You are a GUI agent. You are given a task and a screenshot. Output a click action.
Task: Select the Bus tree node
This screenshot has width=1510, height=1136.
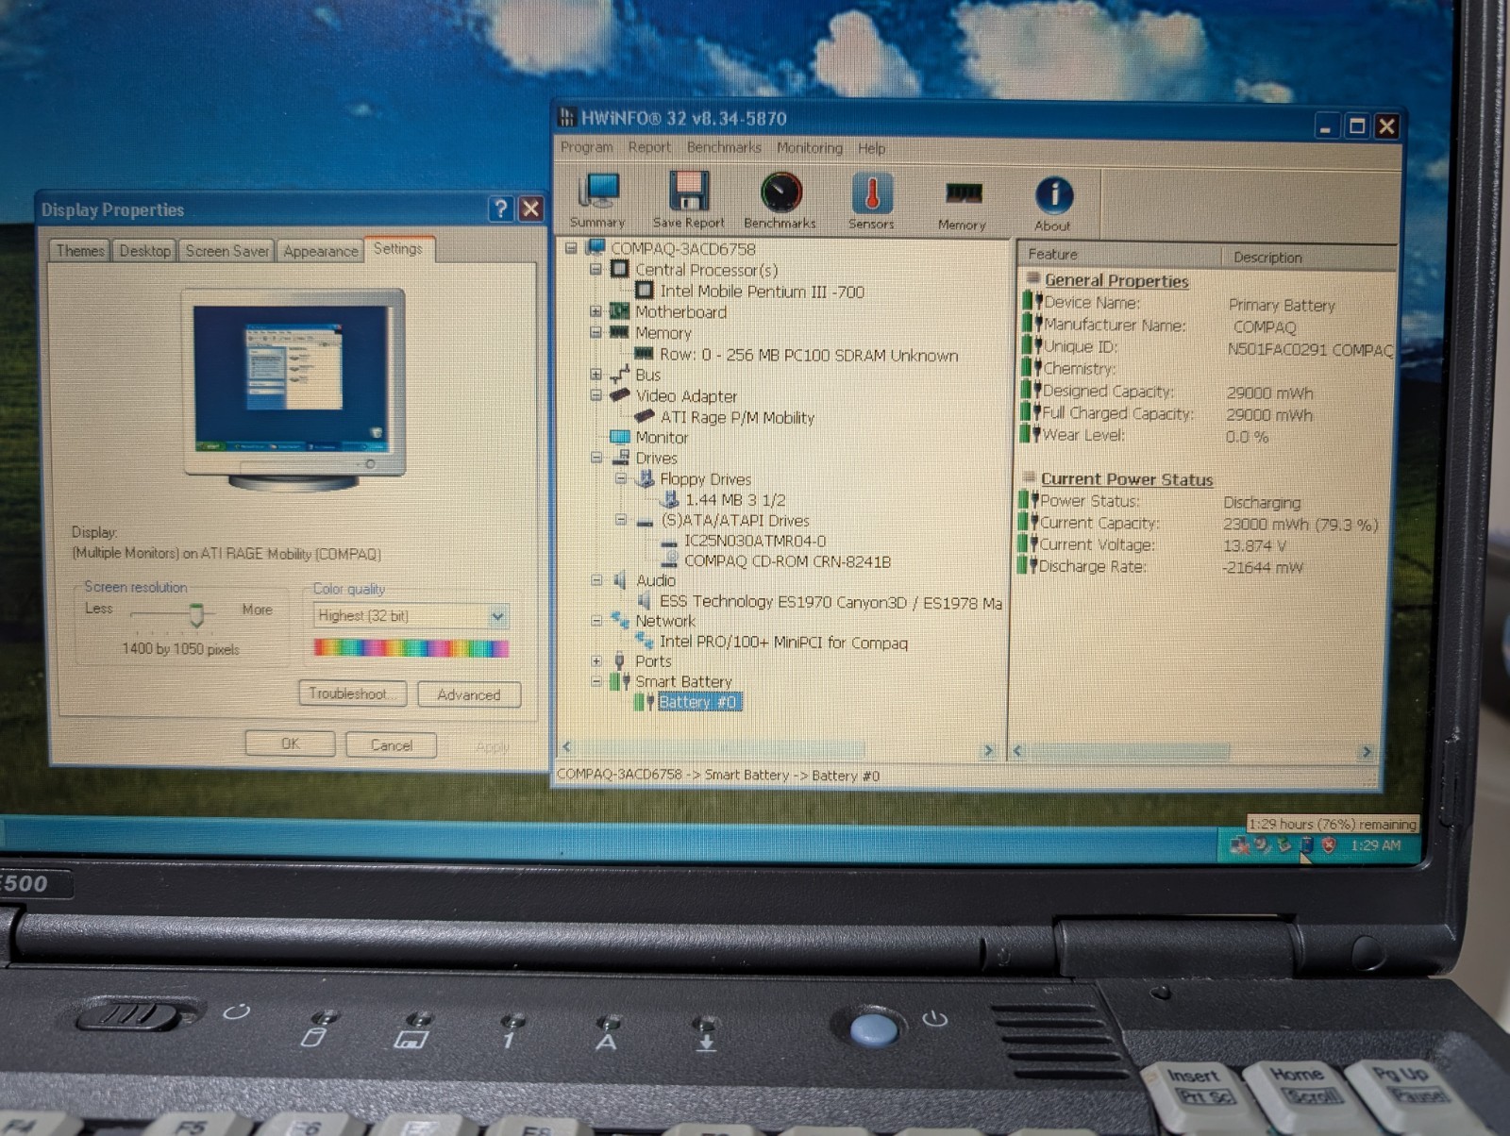[x=647, y=376]
